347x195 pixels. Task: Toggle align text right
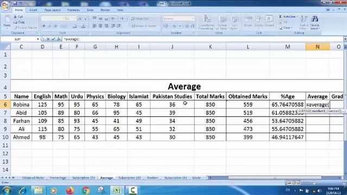tap(106, 26)
